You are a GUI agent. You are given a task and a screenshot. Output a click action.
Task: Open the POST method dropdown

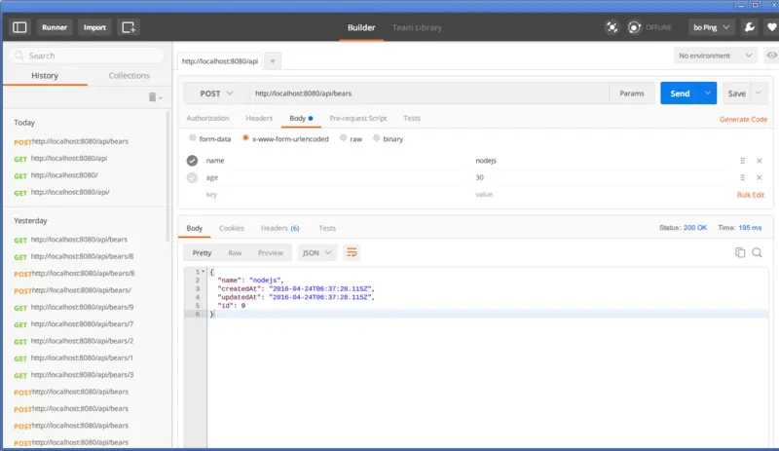(x=216, y=94)
